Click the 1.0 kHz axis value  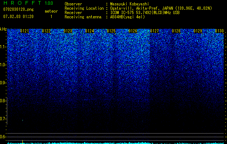click(x=3, y=65)
